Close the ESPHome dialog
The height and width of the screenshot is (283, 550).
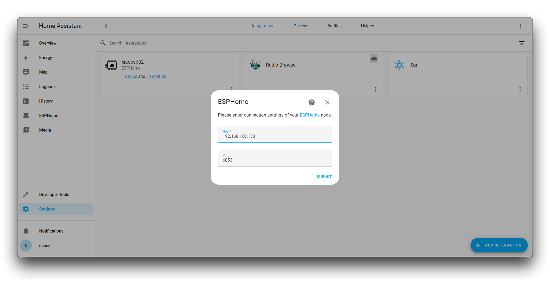click(327, 102)
